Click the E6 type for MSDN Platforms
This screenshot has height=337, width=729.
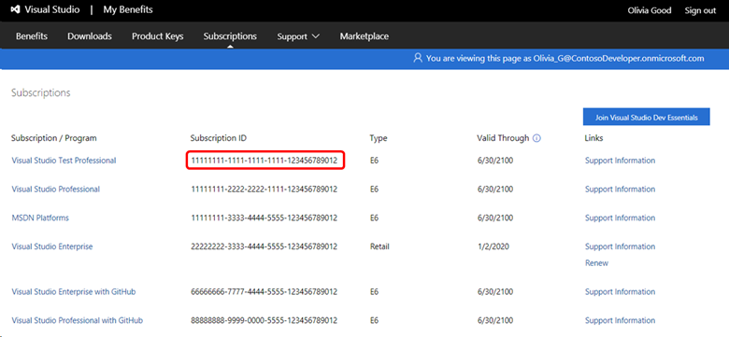click(x=374, y=218)
